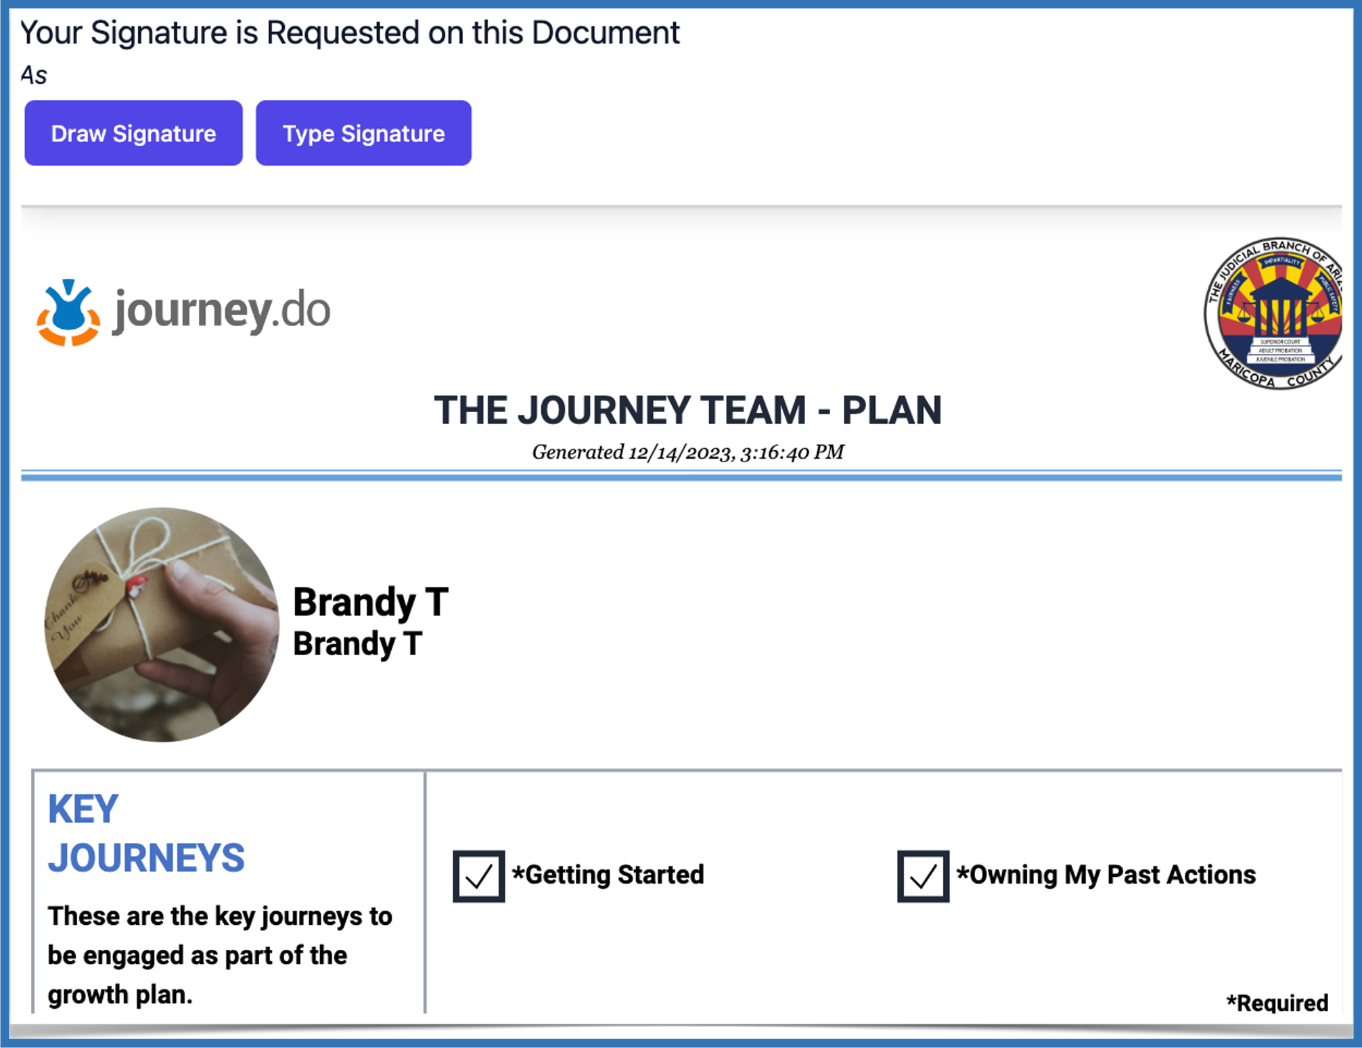Click the Draw Signature button
This screenshot has height=1048, width=1362.
coord(133,133)
